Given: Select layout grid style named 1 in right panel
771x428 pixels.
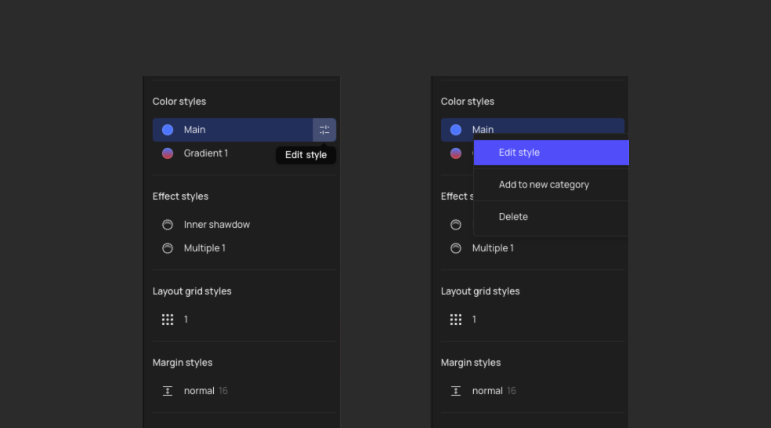Looking at the screenshot, I should (474, 319).
